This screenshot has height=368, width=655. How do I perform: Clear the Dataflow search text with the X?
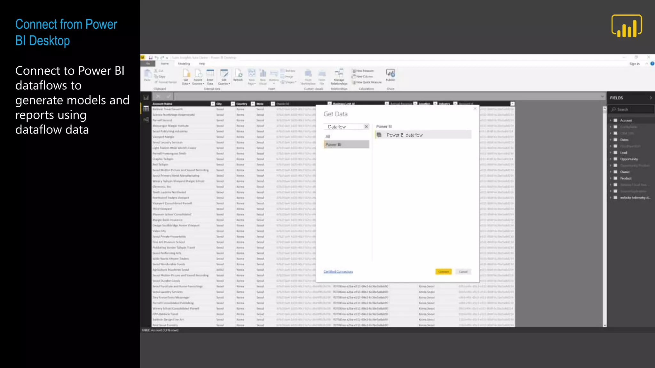tap(366, 127)
